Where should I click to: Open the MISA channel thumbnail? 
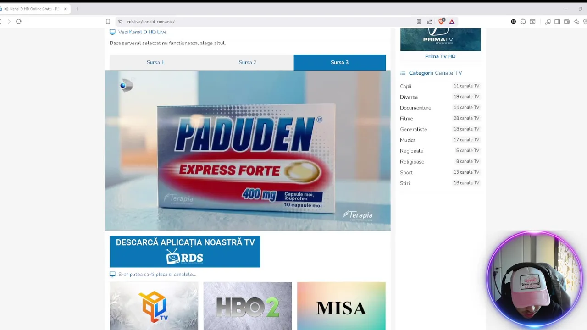341,306
